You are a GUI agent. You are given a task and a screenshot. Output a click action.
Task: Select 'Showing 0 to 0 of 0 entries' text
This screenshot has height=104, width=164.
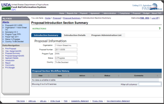tap(44, 84)
